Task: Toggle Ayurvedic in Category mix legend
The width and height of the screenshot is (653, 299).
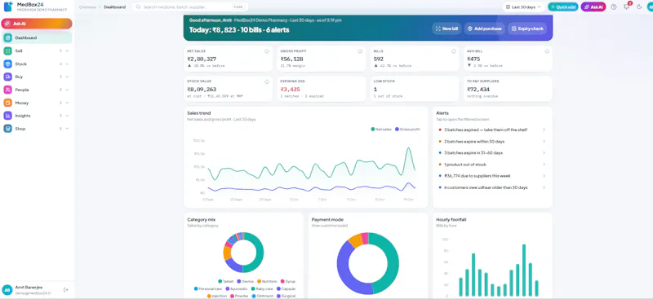Action: [x=237, y=288]
